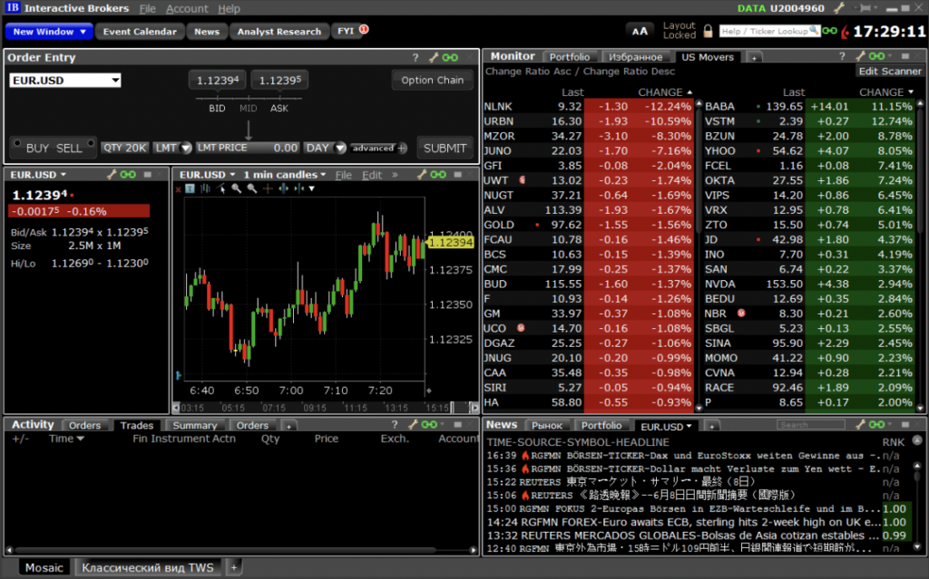Select the SELL side toggle
This screenshot has width=929, height=579.
[69, 148]
